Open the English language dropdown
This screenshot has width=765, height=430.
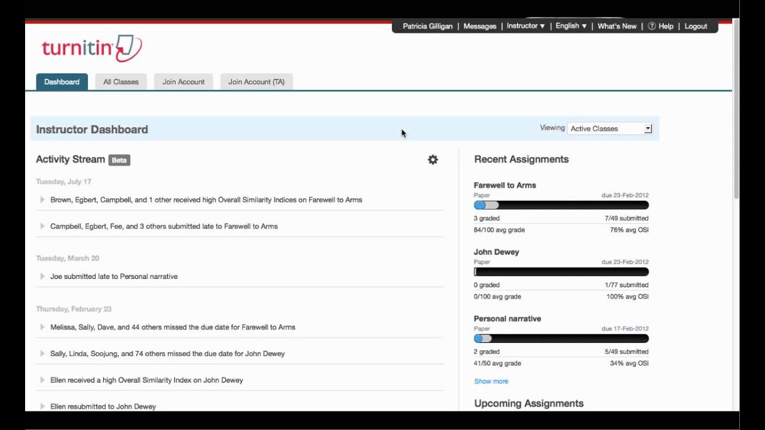pos(571,26)
